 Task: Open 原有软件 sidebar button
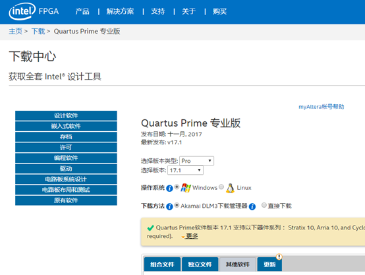66,200
